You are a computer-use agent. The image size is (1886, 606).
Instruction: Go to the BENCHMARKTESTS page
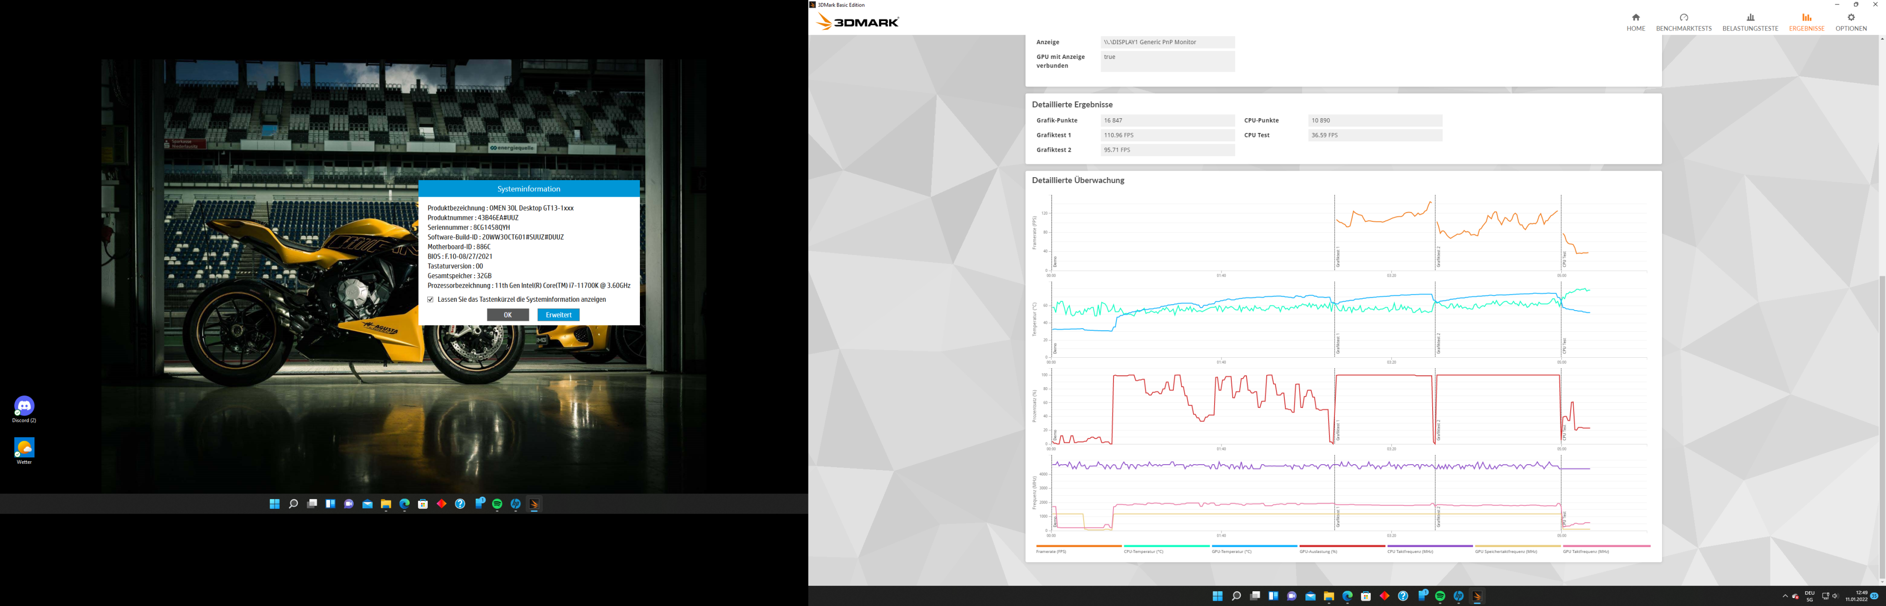pyautogui.click(x=1683, y=22)
